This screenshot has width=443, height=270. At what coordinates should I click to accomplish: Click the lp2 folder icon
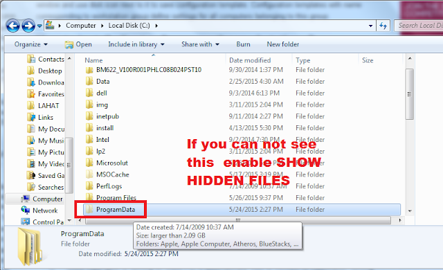(89, 151)
